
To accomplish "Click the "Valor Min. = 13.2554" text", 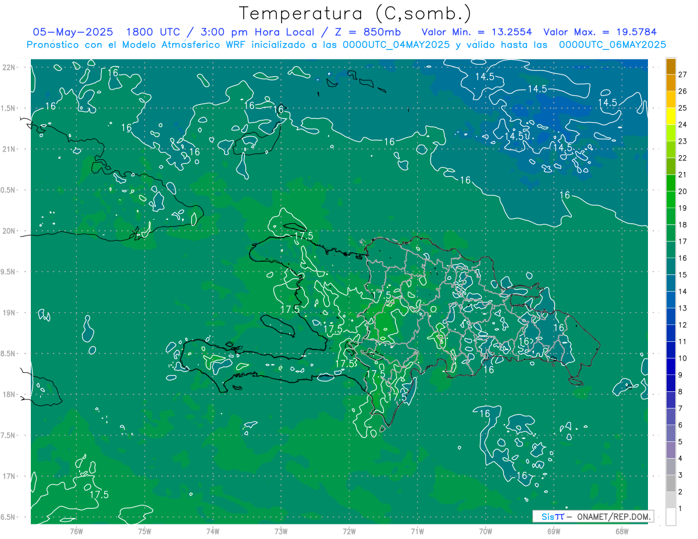I will (476, 32).
